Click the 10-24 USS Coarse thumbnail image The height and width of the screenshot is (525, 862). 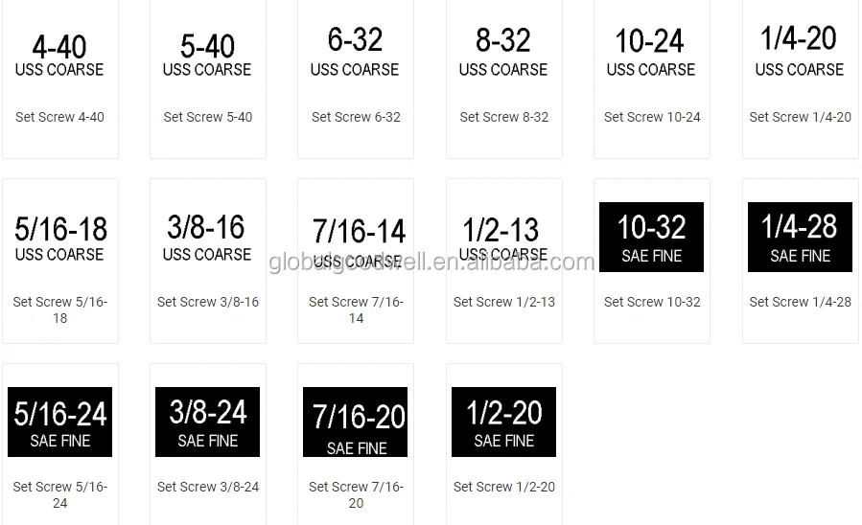pos(651,54)
